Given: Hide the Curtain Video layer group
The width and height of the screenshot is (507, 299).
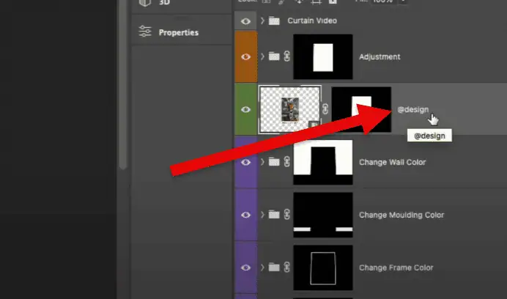Looking at the screenshot, I should pos(245,21).
